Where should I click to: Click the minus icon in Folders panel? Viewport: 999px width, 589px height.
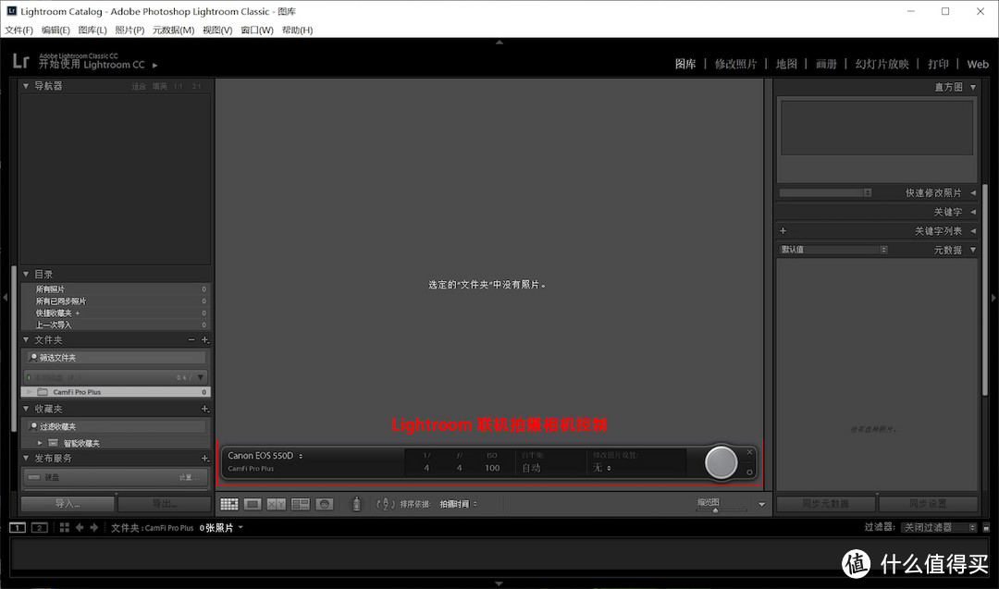point(191,340)
